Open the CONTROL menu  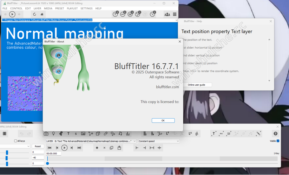coord(16,8)
